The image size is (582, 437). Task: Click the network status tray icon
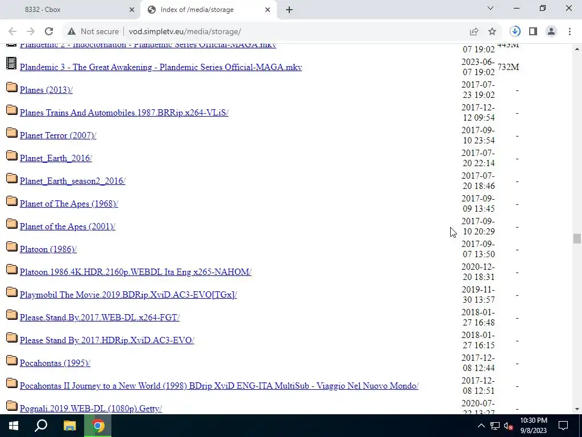(495, 426)
